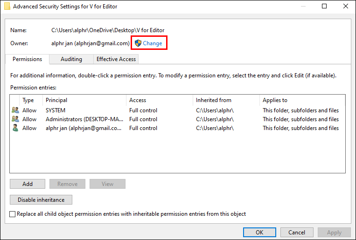Enable Replace all child object permission entries checkbox
356x240 pixels.
click(13, 214)
